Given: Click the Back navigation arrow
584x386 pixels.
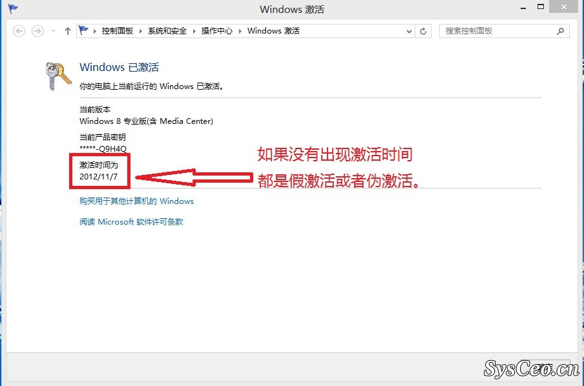Looking at the screenshot, I should point(19,31).
